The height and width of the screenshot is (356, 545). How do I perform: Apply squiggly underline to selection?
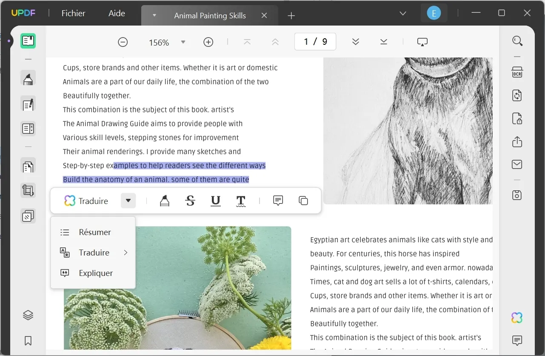241,201
